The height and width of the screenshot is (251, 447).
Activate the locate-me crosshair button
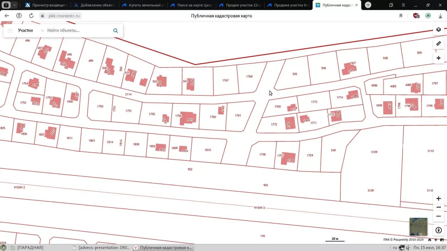[439, 58]
